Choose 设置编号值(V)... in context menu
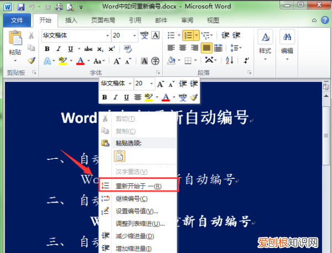 138,211
